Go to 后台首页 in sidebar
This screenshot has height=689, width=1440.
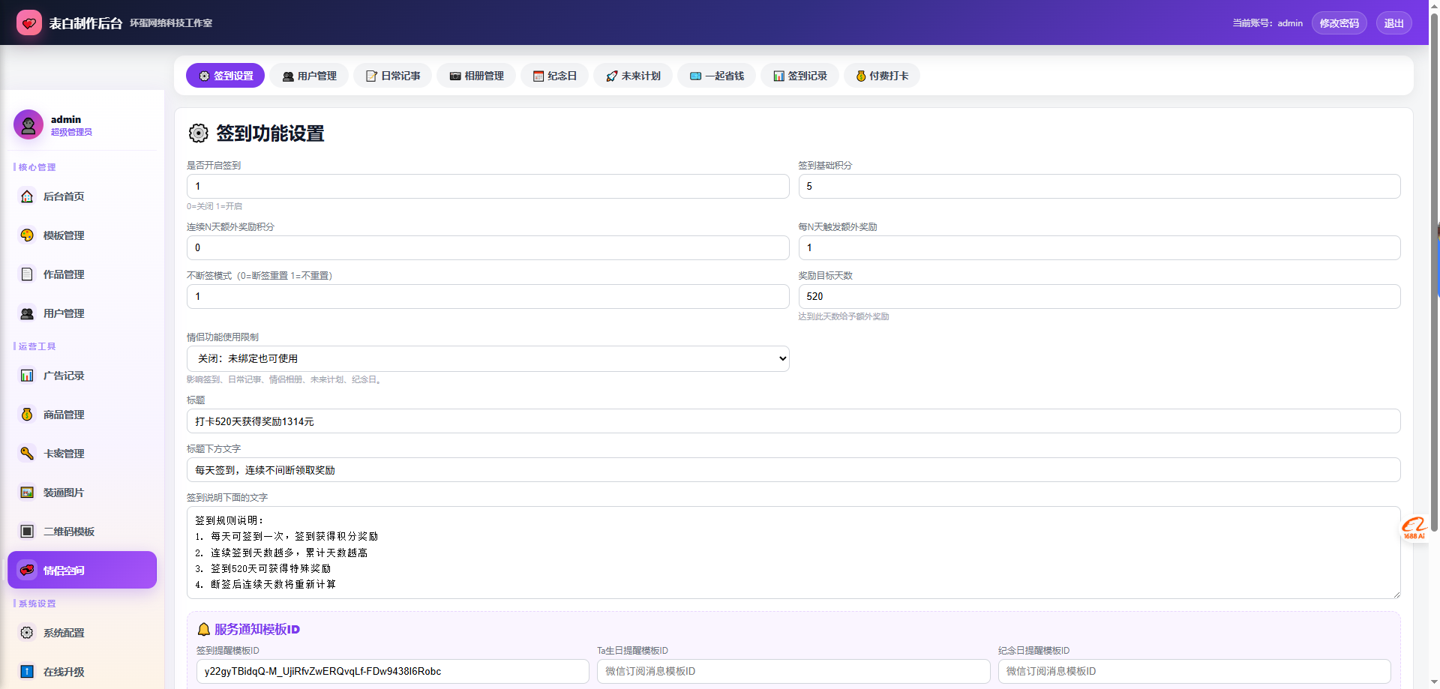click(82, 196)
